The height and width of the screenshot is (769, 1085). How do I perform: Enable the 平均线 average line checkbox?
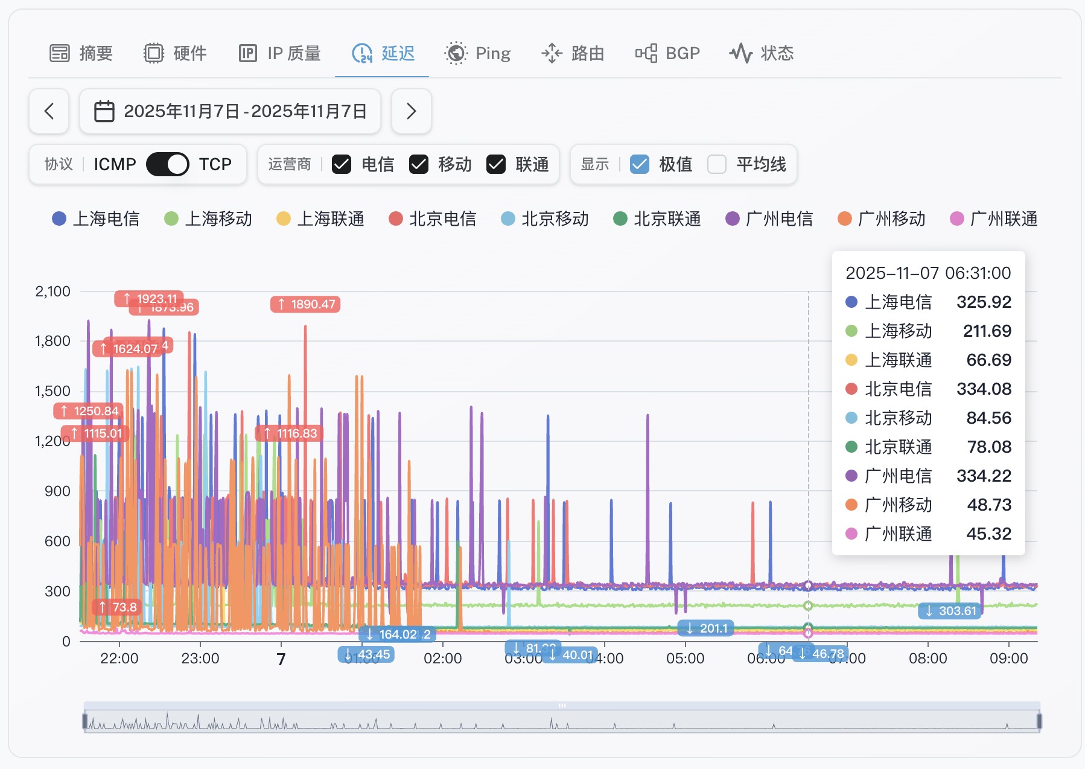click(x=716, y=164)
